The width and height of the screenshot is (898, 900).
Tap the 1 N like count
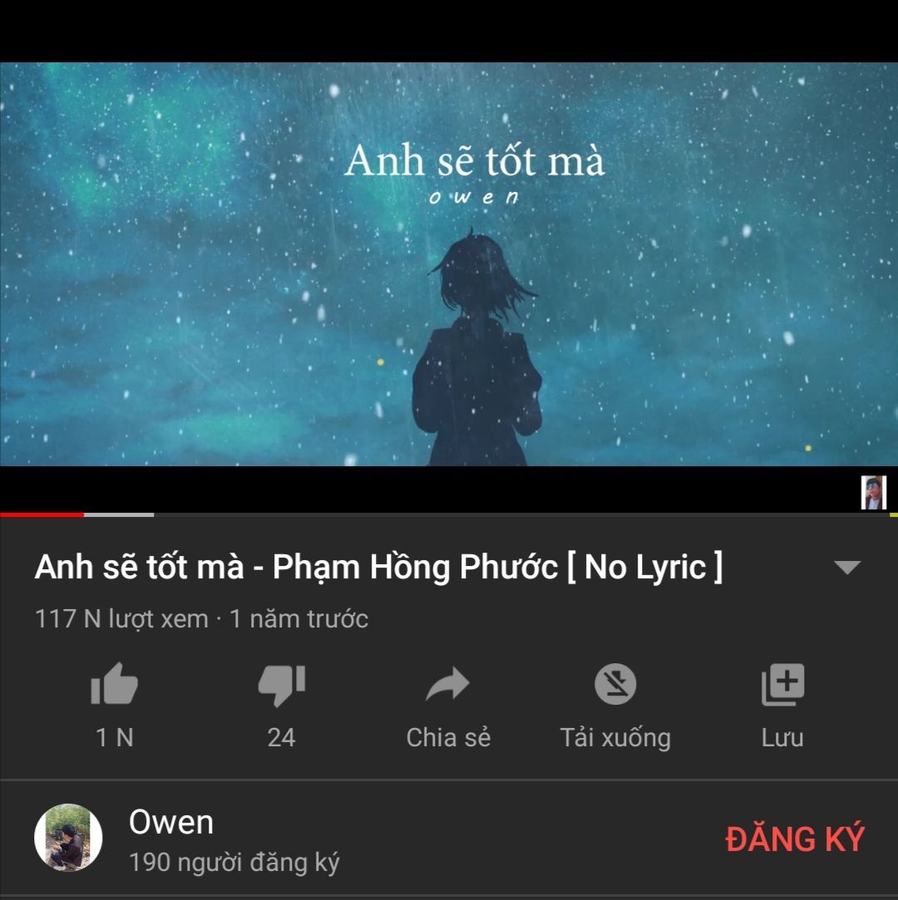tap(114, 738)
